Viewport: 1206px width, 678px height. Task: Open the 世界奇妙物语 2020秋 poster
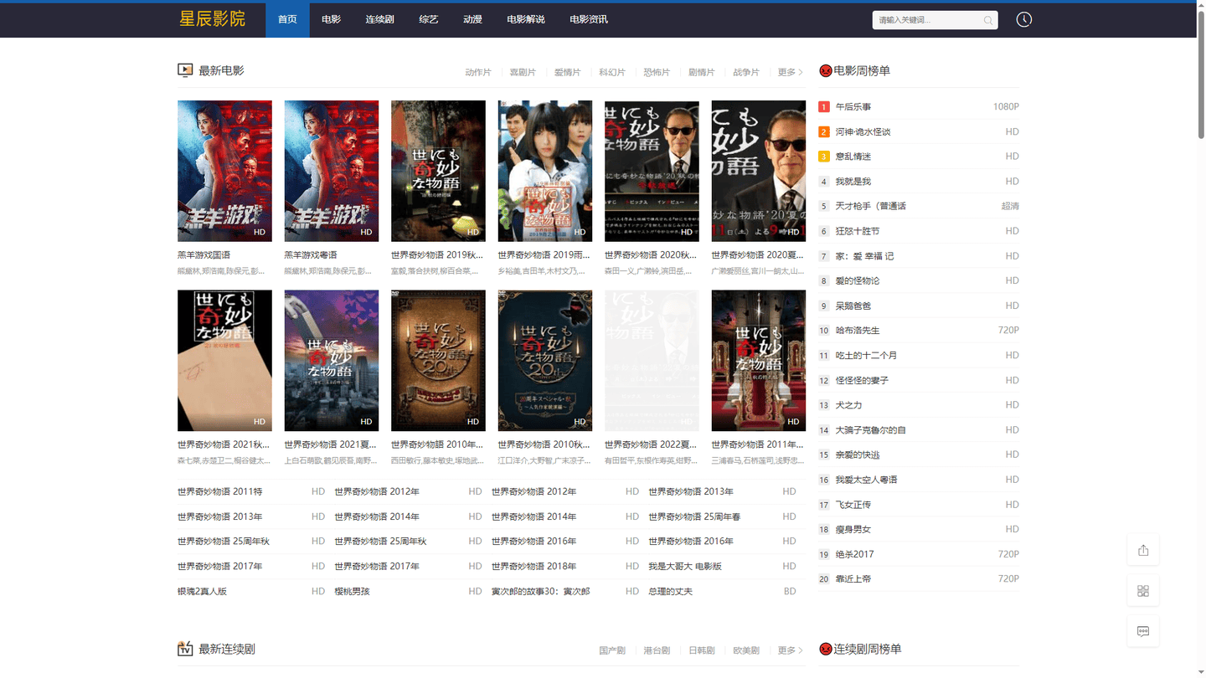(x=652, y=171)
